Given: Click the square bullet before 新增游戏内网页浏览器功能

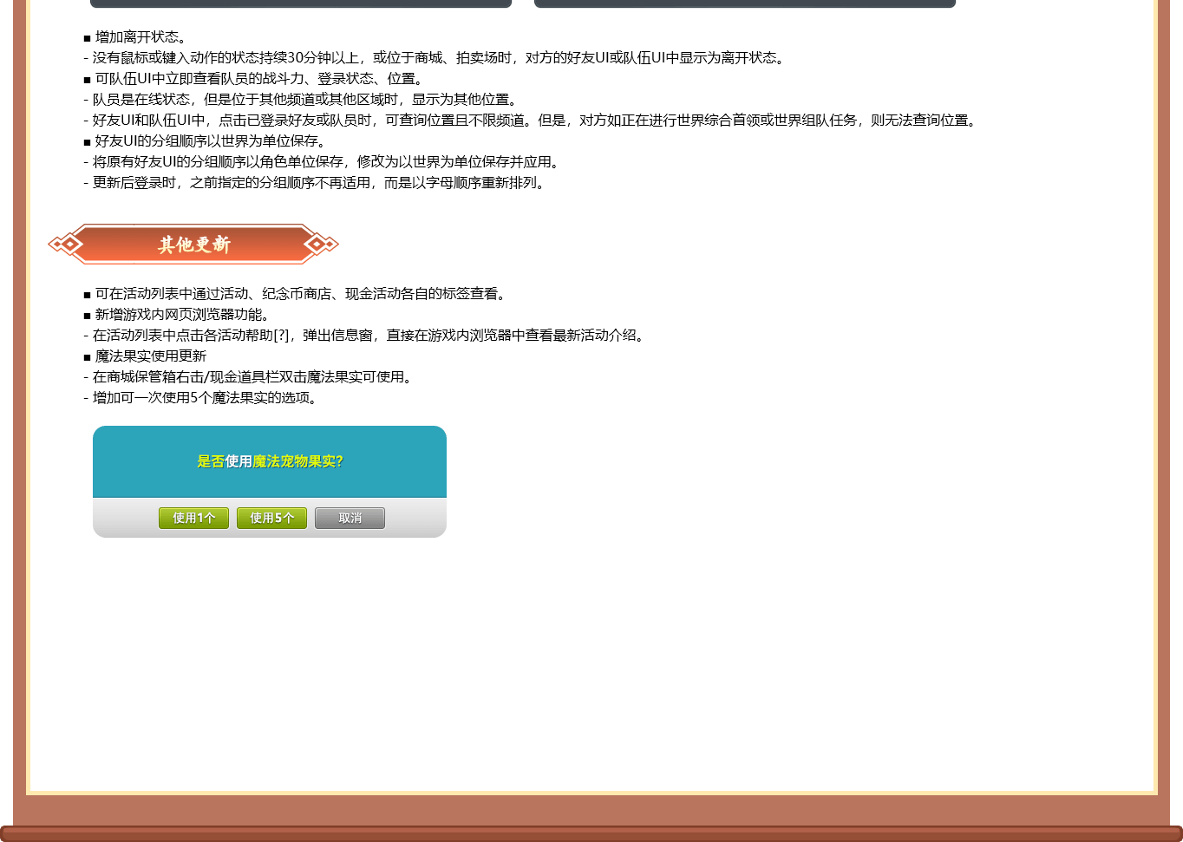Looking at the screenshot, I should (x=87, y=316).
